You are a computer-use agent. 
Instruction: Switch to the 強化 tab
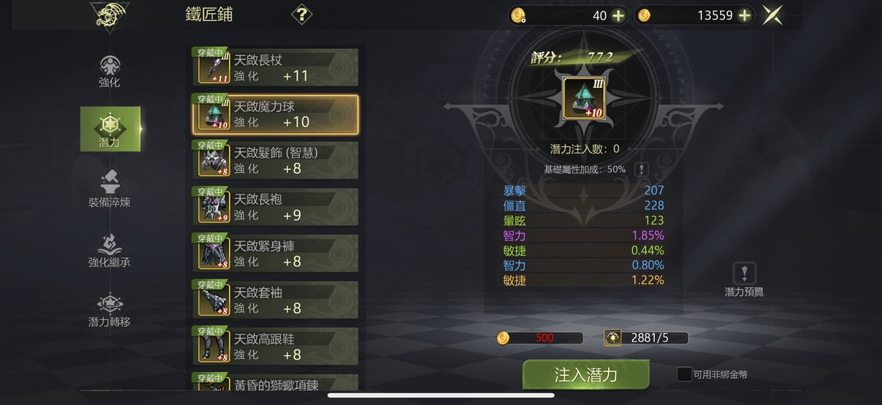[x=110, y=70]
